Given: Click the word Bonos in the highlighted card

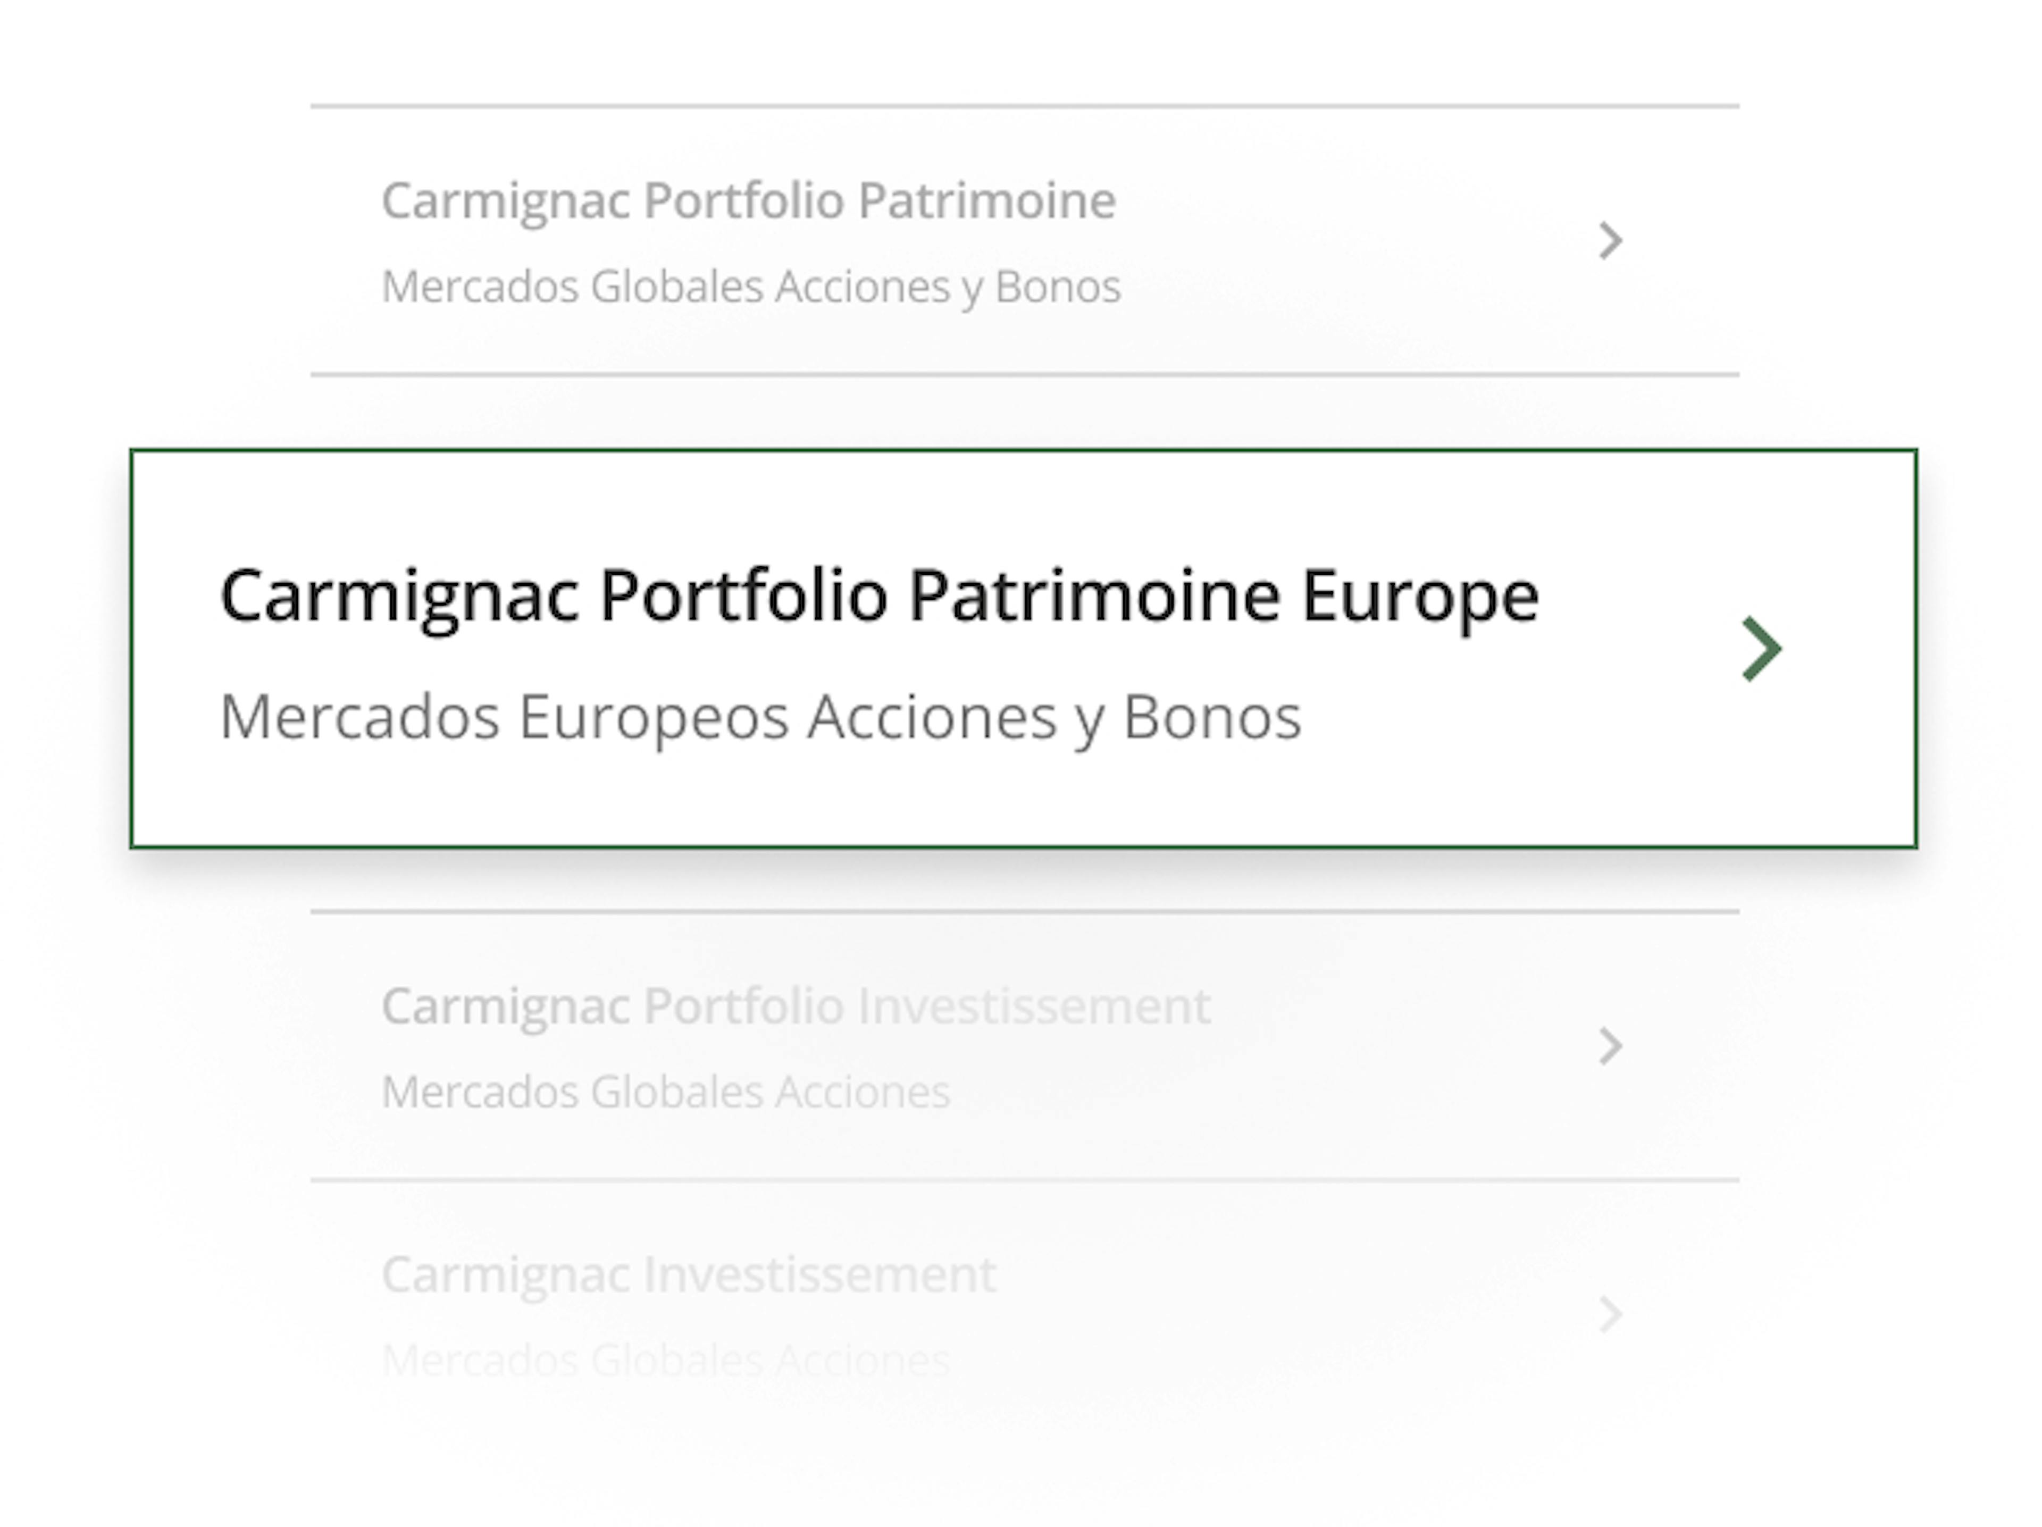Looking at the screenshot, I should (1211, 717).
